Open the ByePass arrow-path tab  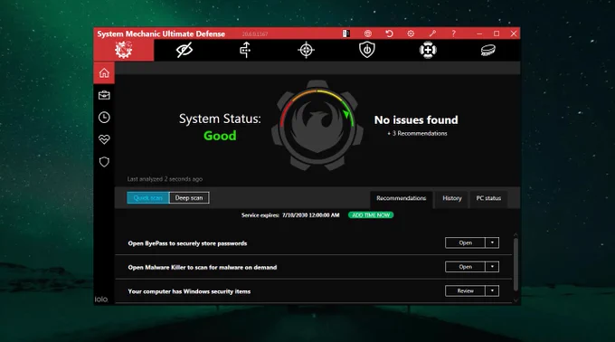(x=245, y=50)
